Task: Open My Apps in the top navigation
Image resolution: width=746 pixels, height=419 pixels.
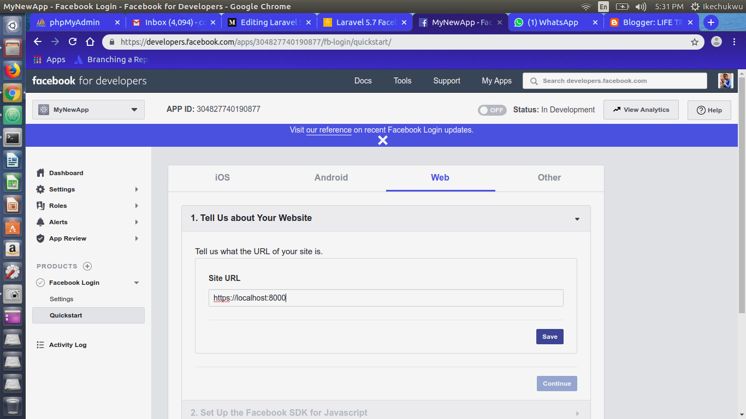Action: (x=496, y=81)
